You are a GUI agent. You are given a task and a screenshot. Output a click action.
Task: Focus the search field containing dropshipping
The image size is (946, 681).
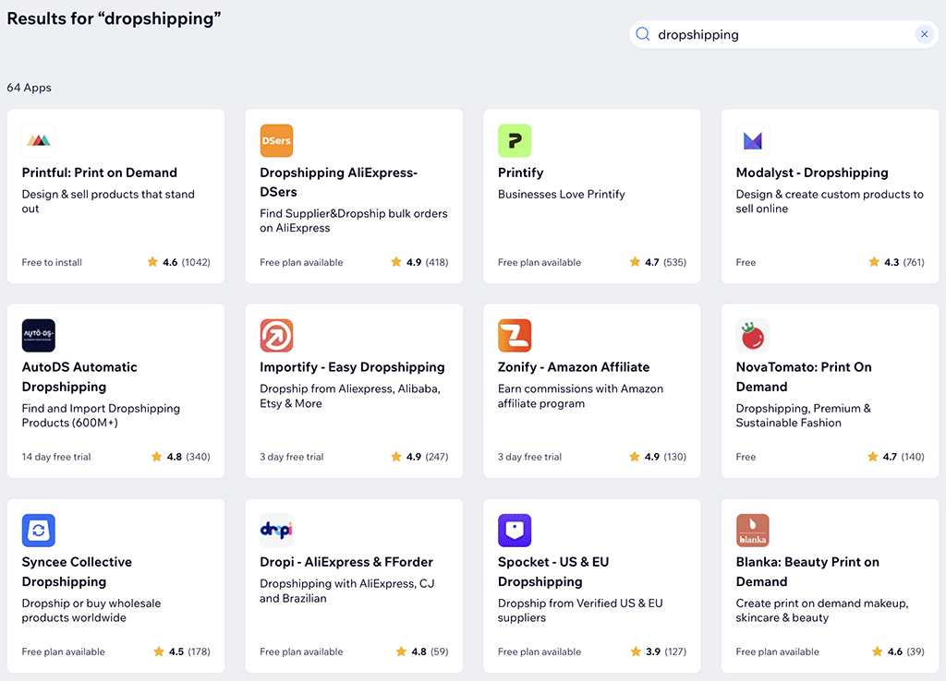pyautogui.click(x=783, y=34)
